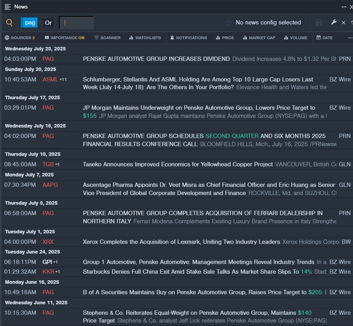Click the TGB ticker symbol
Screen dimensions: 353x326
[x=48, y=164]
